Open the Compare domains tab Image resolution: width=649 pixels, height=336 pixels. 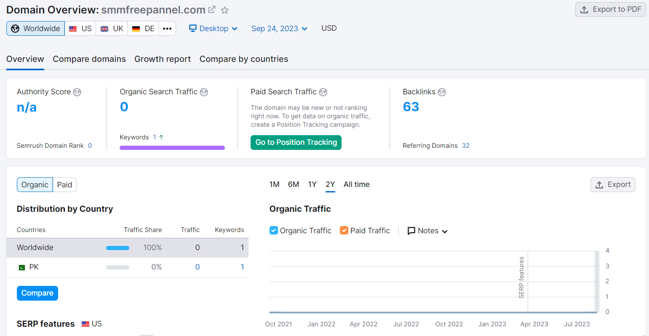[89, 59]
